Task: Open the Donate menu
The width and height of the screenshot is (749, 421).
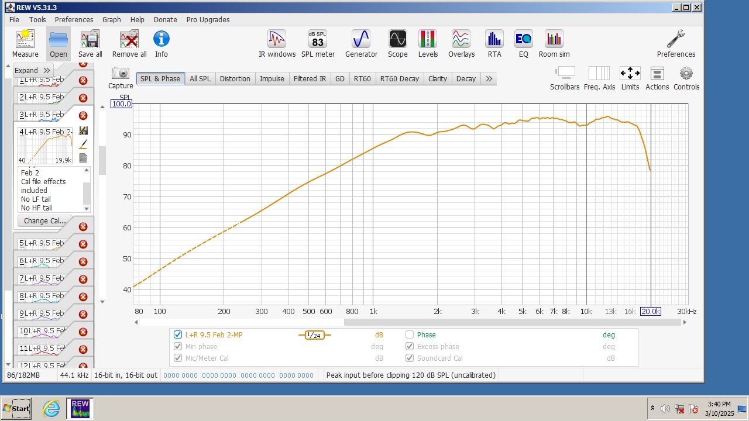Action: [166, 19]
